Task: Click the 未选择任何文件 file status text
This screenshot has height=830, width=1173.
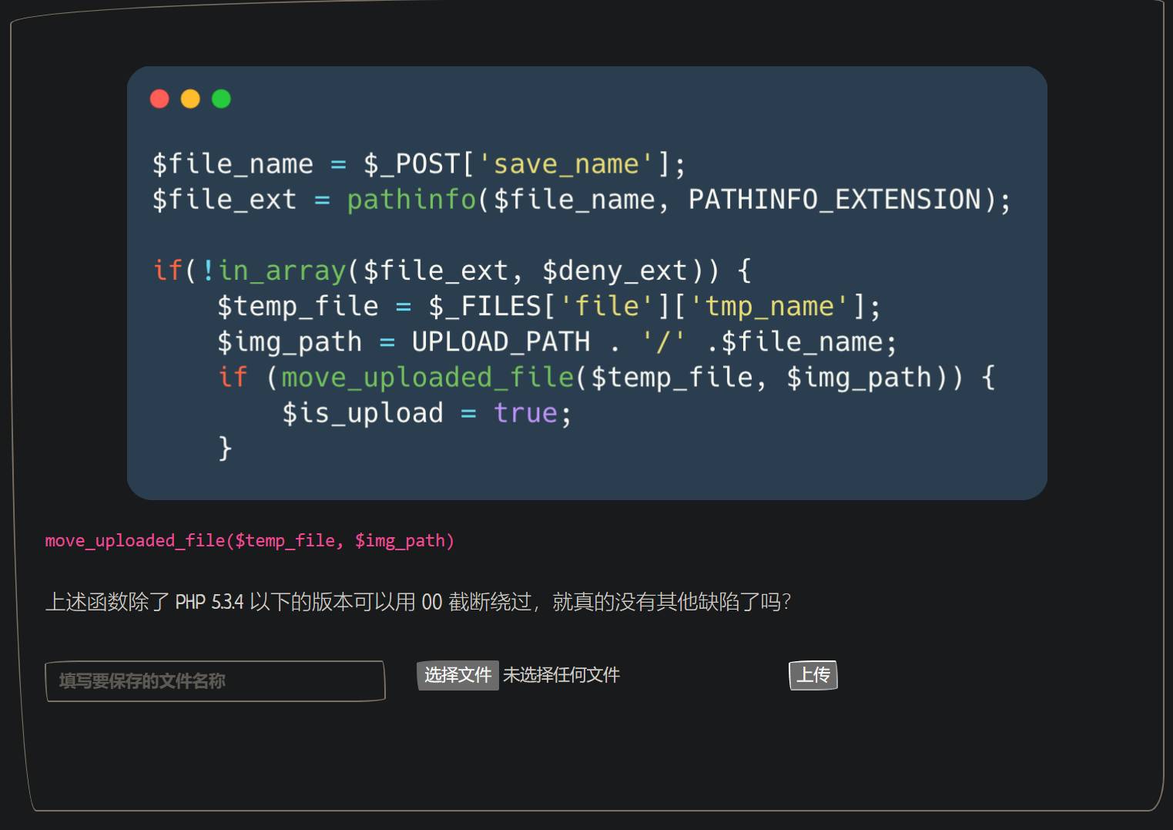Action: pos(561,675)
